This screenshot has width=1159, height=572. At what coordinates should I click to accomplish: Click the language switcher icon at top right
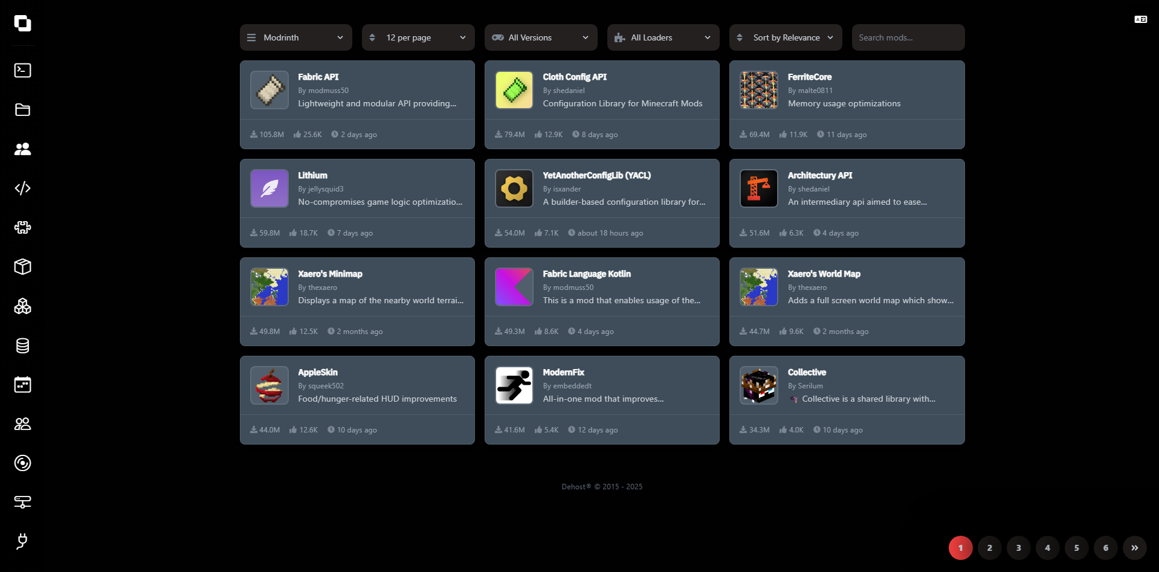point(1140,20)
